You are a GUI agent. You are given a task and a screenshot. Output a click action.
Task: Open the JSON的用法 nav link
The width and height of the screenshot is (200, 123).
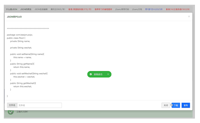tap(26, 9)
